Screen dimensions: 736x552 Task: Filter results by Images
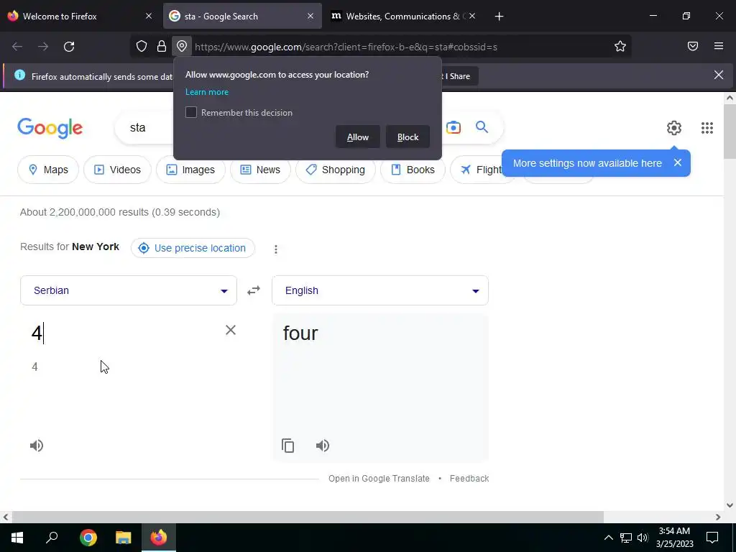coord(190,170)
